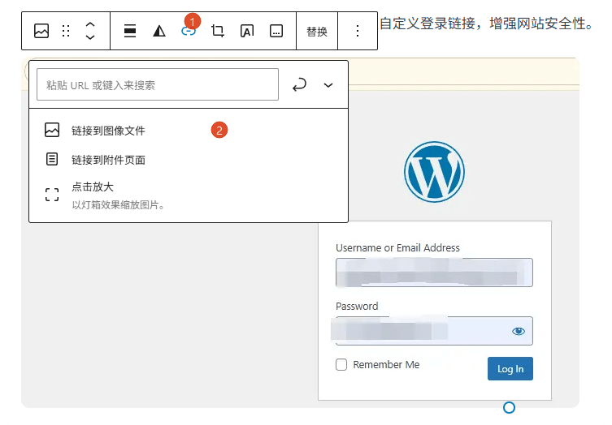Check the Remember Me checkbox
The image size is (612, 425).
click(341, 365)
